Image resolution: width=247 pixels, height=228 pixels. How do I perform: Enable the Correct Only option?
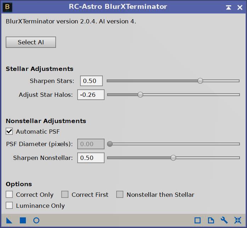[9, 194]
